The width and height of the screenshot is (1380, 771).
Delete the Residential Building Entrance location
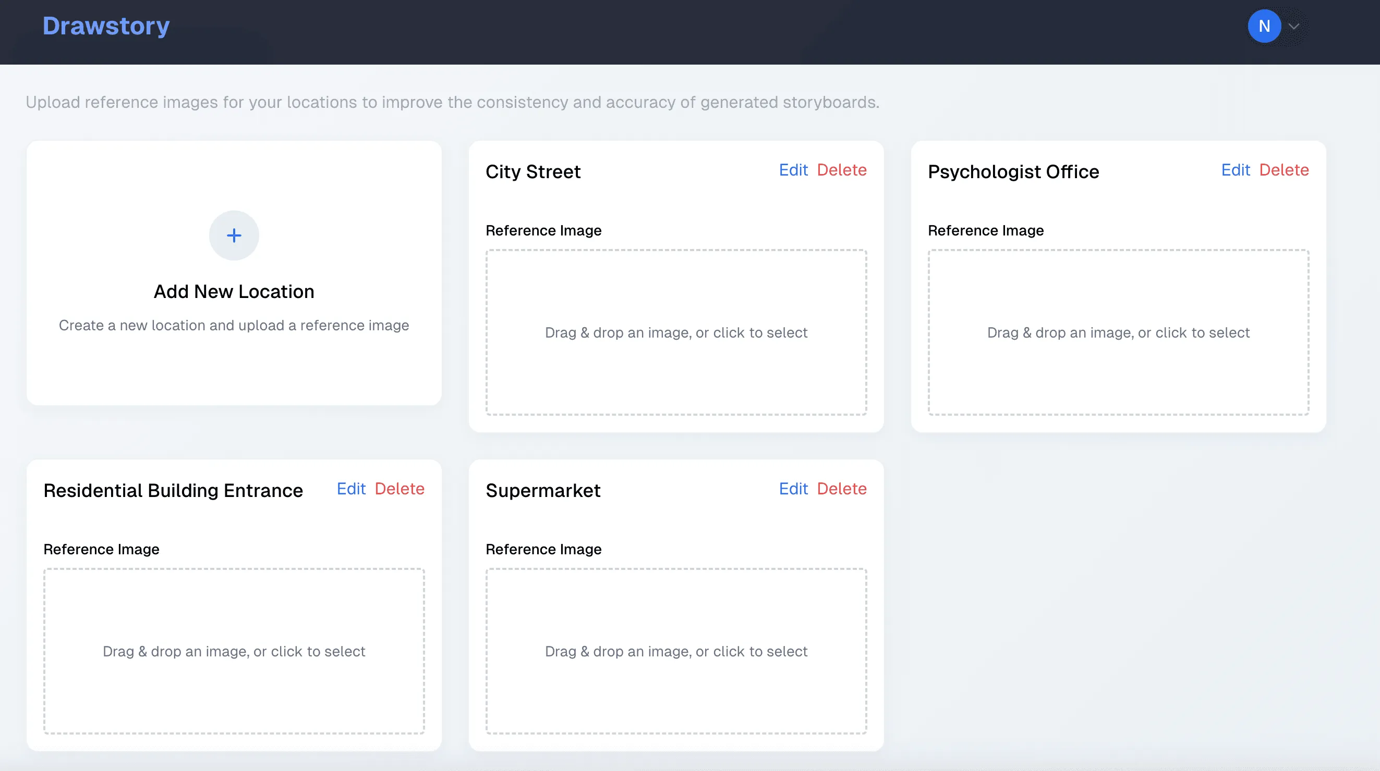click(x=399, y=489)
